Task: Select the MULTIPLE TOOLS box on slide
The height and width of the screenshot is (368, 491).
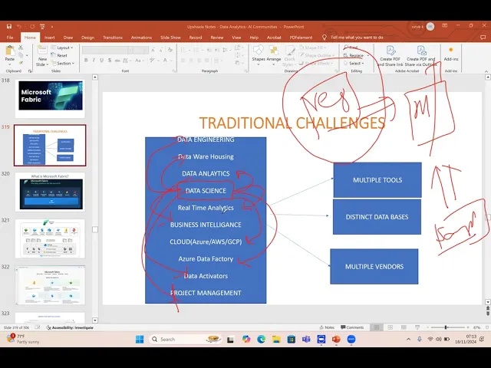Action: (x=377, y=180)
